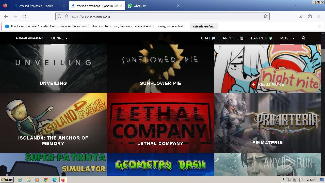Open the tracking protection shield icon
The image size is (325, 183).
tap(59, 16)
